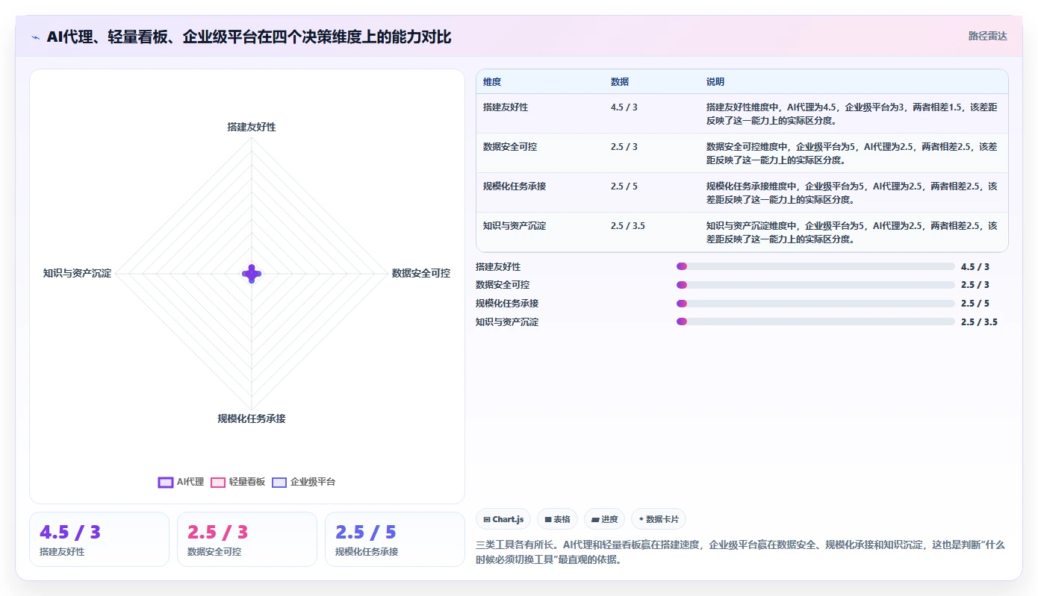The width and height of the screenshot is (1038, 596).
Task: Click the 知识与资产沉淀 progress bar
Action: 815,321
